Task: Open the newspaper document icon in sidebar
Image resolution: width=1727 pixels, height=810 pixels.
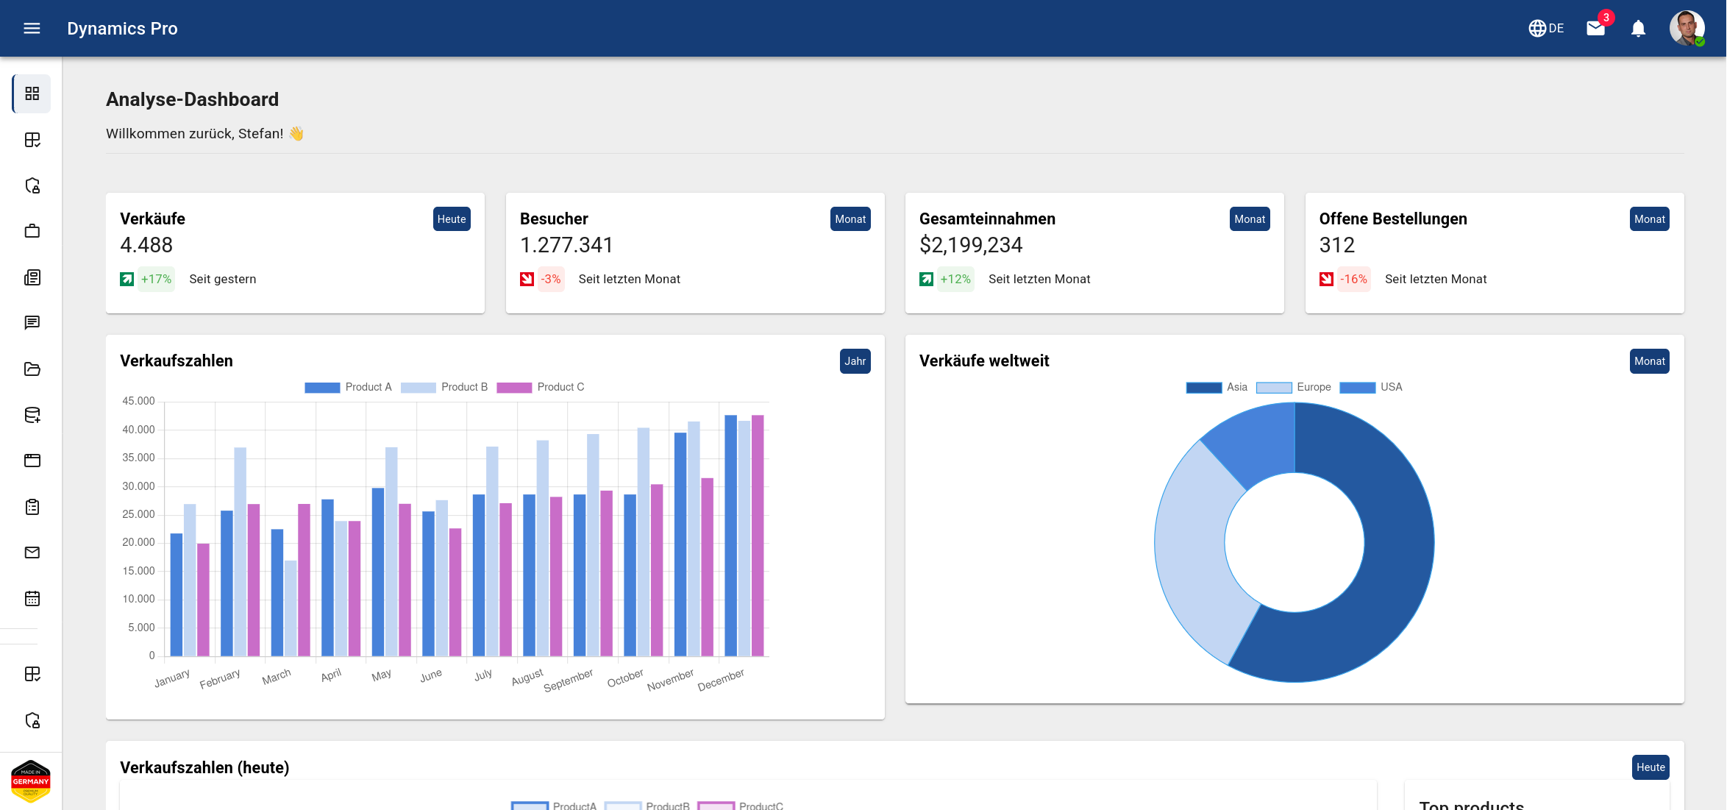Action: pos(32,277)
